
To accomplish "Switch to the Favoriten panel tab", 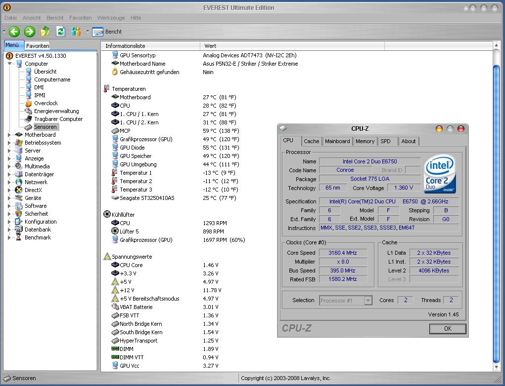I will (38, 45).
